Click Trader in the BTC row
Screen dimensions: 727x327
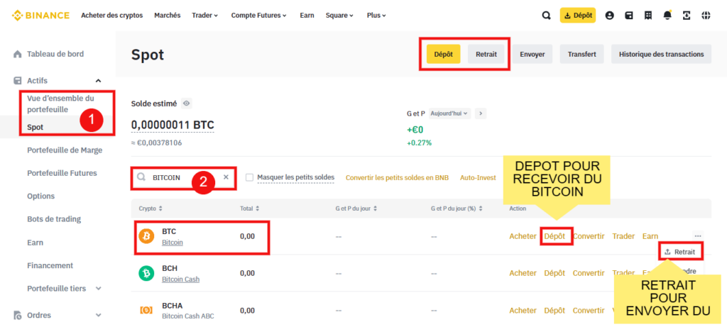[623, 236]
